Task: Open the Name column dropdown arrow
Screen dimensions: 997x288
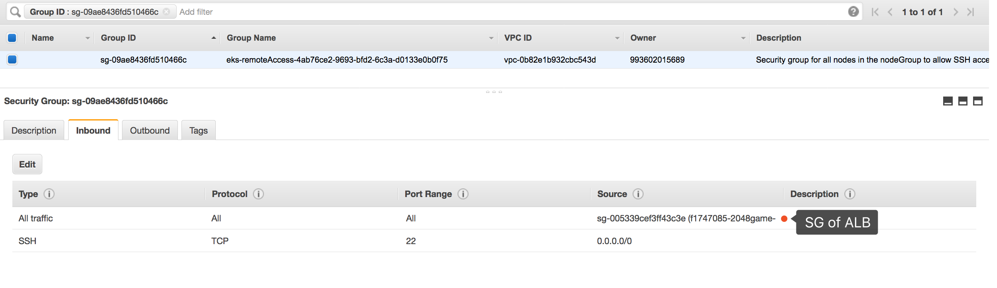Action: point(87,38)
